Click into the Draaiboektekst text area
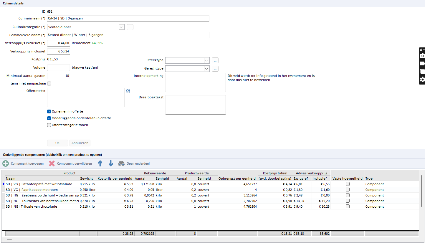Viewport: 425px width, 243px height. pos(196,105)
